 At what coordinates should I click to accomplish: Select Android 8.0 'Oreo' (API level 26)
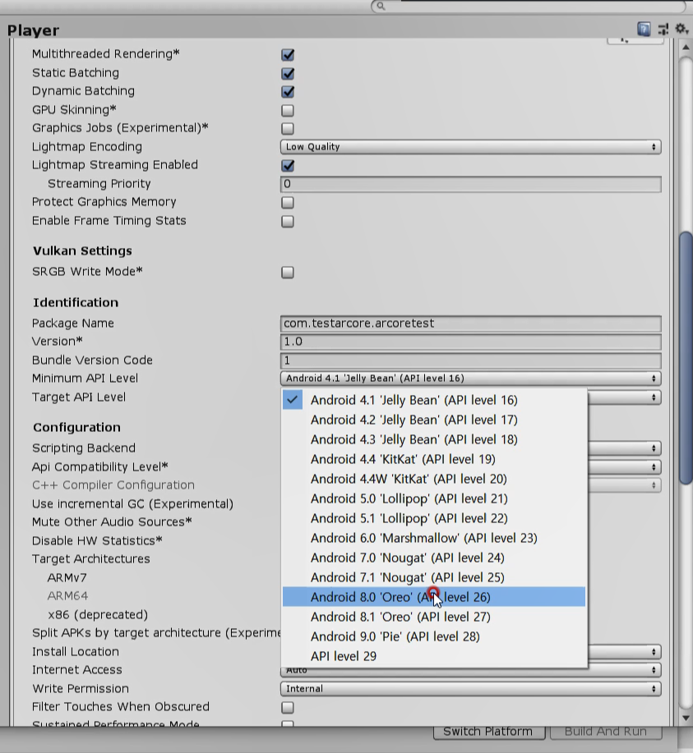[434, 597]
